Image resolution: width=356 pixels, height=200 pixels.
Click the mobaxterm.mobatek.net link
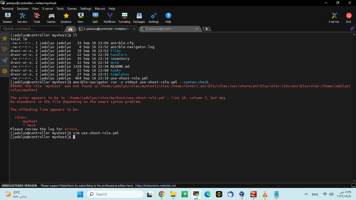point(155,186)
